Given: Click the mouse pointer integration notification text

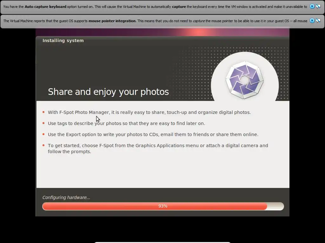Looking at the screenshot, I should (x=155, y=21).
